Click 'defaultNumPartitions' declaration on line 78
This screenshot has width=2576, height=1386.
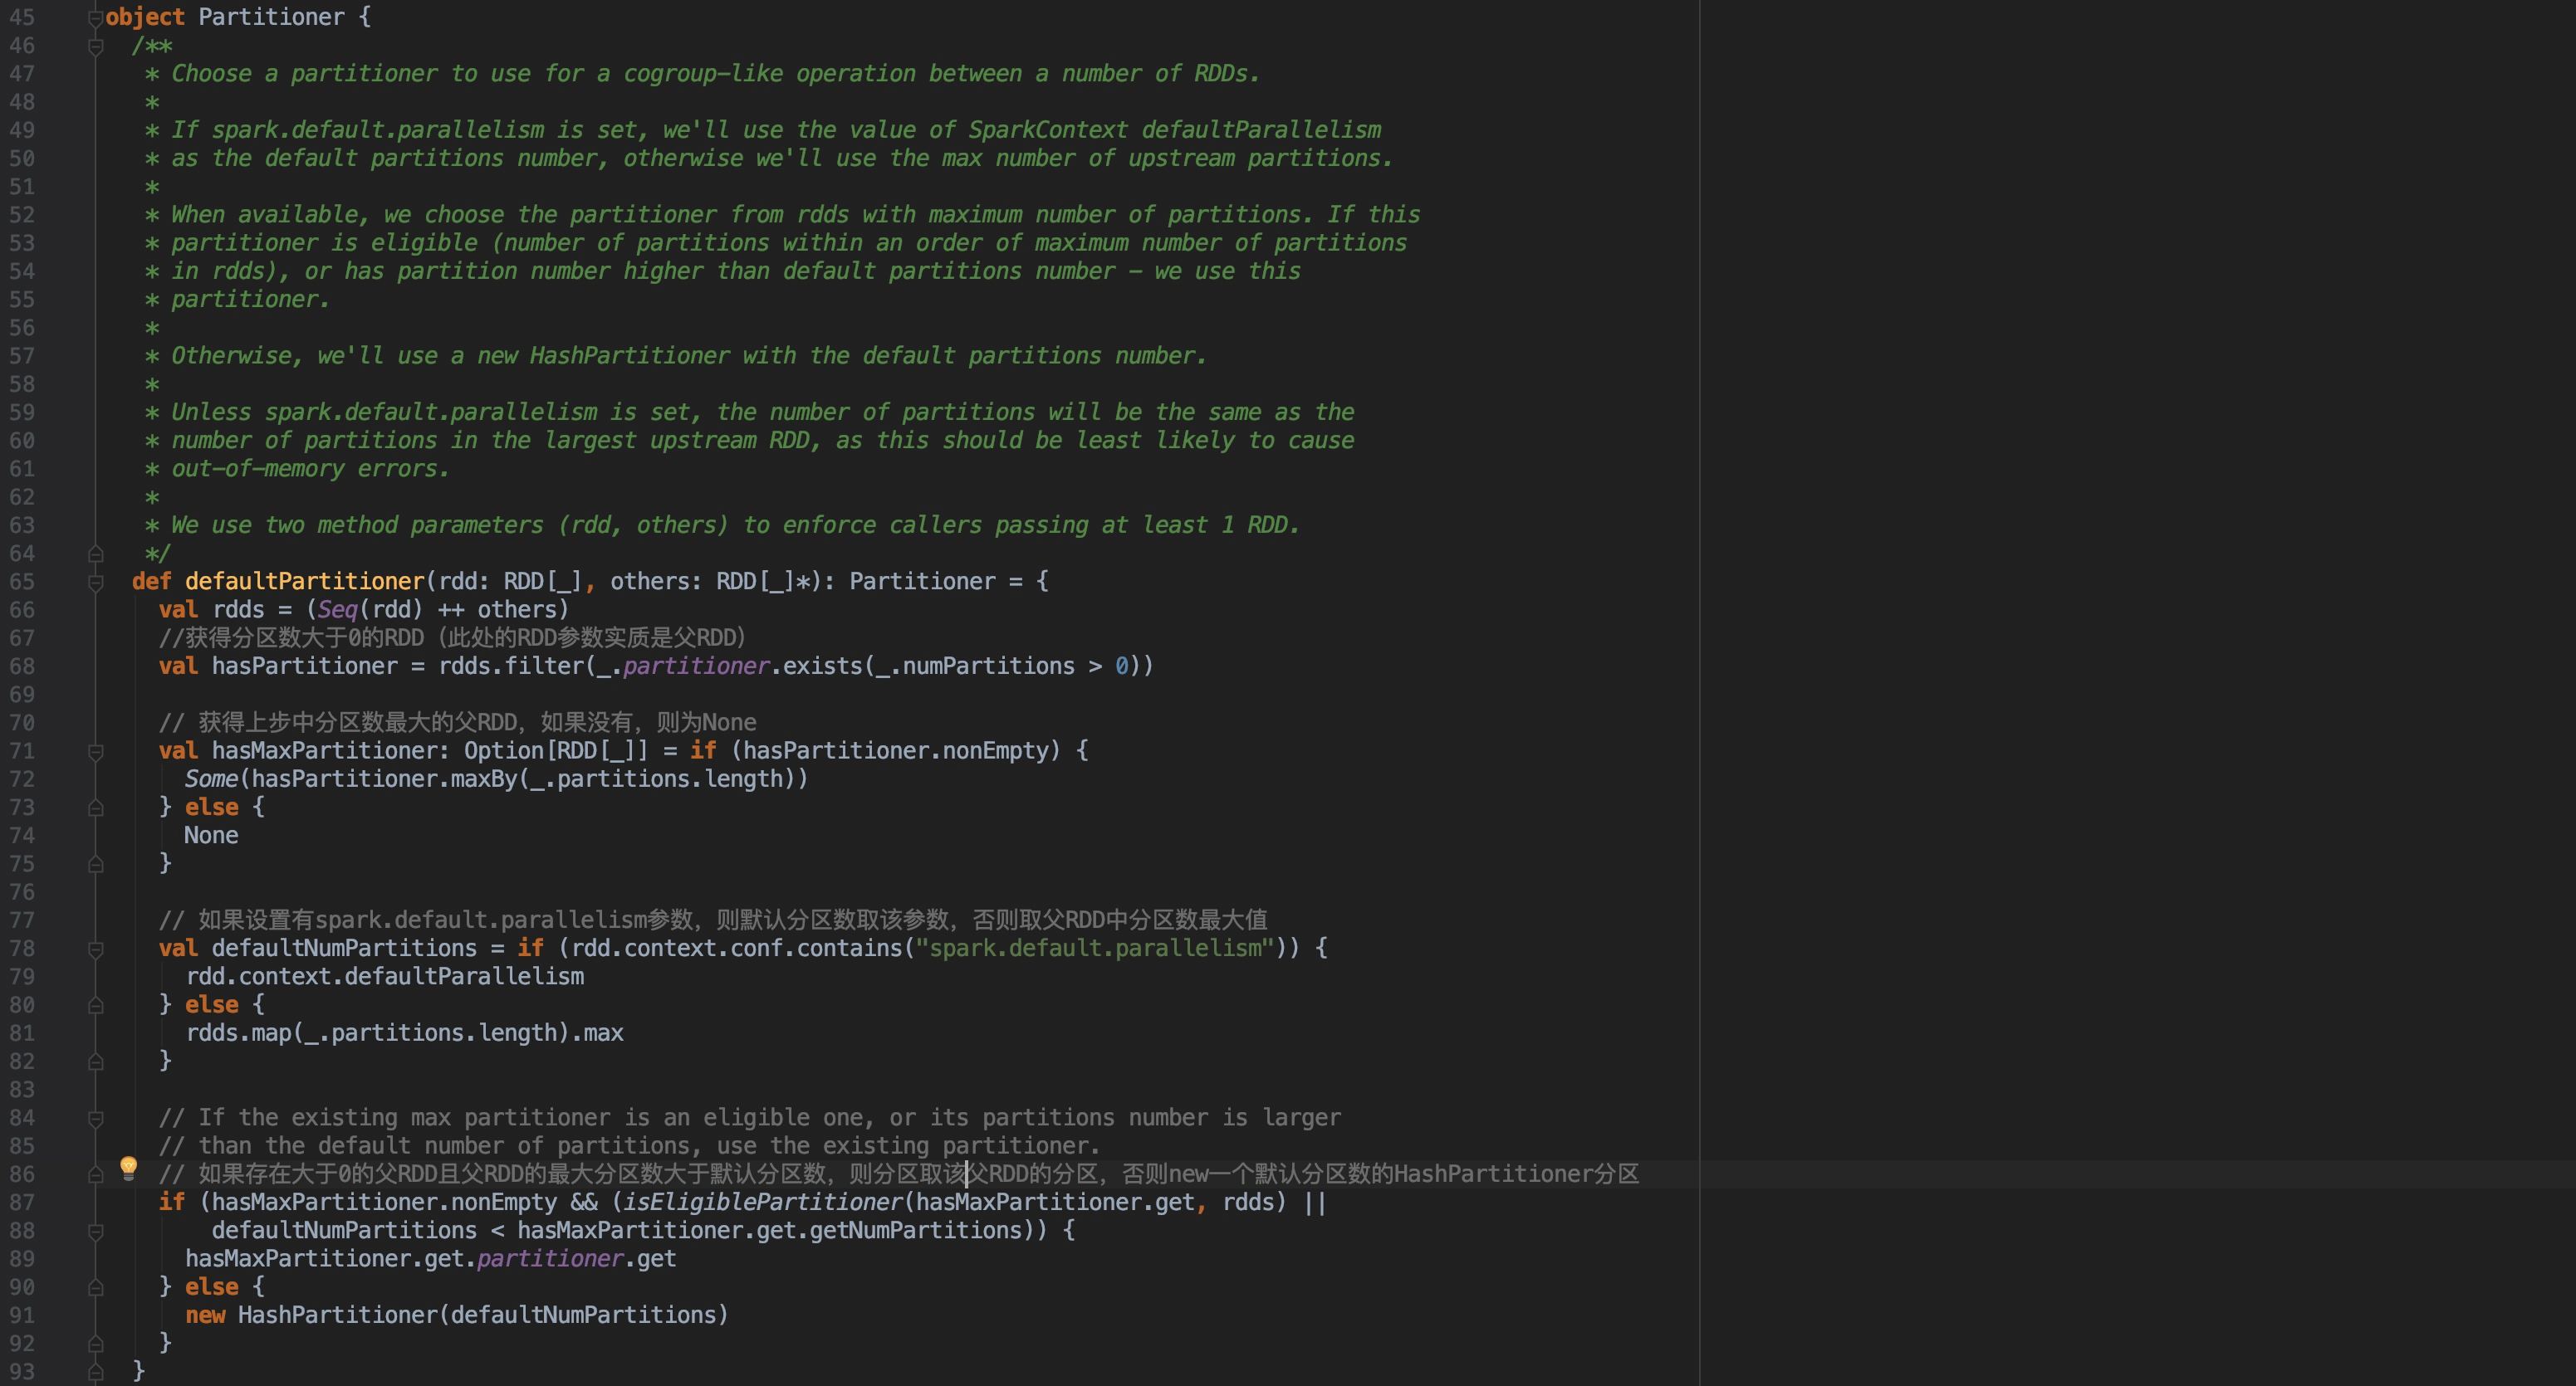point(345,949)
